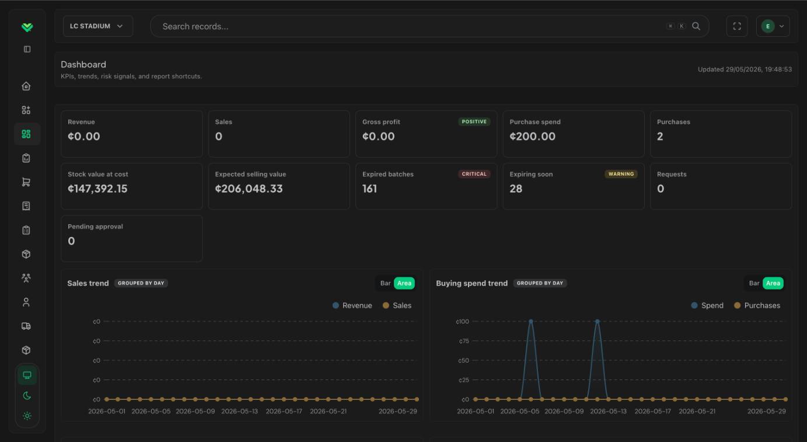This screenshot has width=807, height=442.
Task: Open the Gross profit KPI card
Action: coord(427,134)
